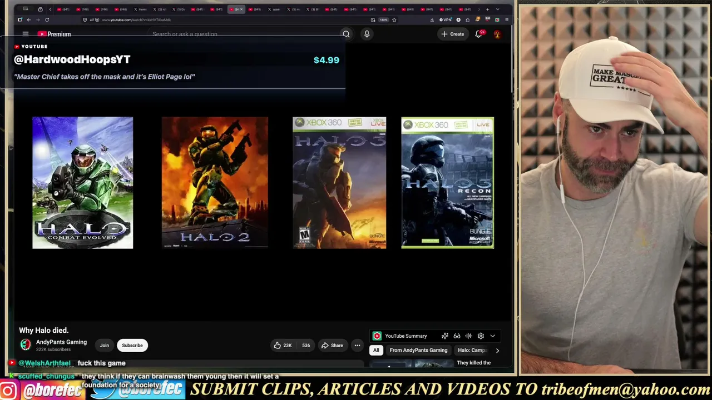Image resolution: width=712 pixels, height=400 pixels.
Task: Open a new browser tab
Action: tap(487, 9)
